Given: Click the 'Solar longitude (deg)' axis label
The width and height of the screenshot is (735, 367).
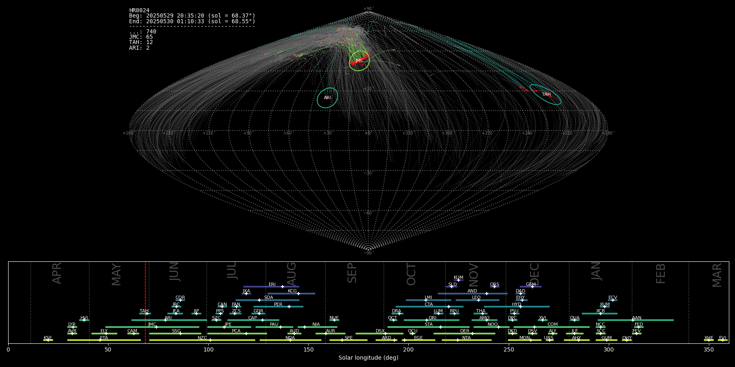Looking at the screenshot, I should 368,358.
